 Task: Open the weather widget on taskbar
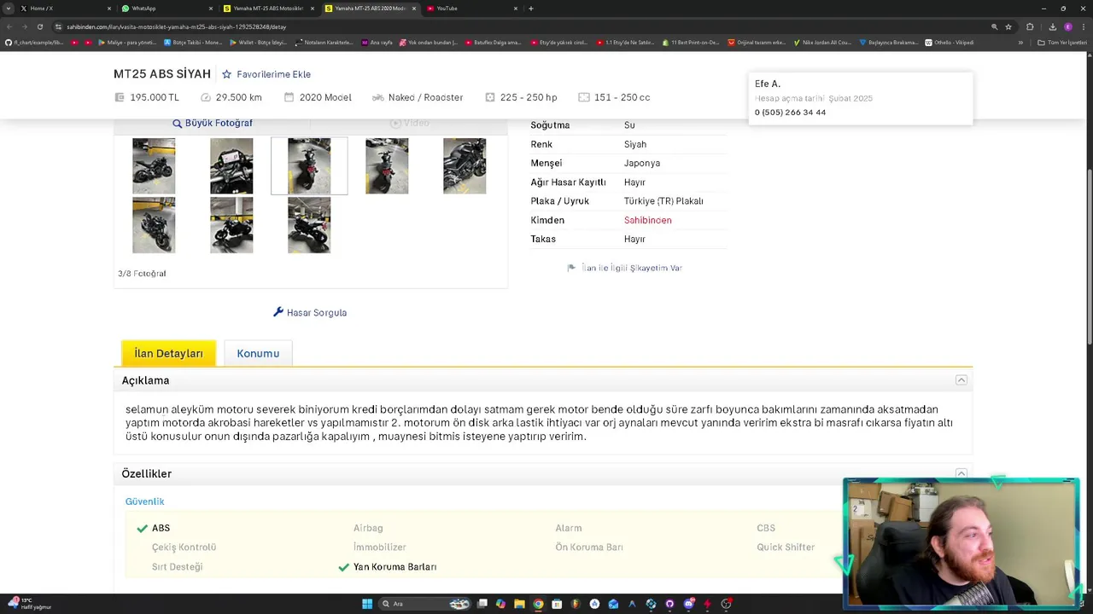pyautogui.click(x=30, y=604)
